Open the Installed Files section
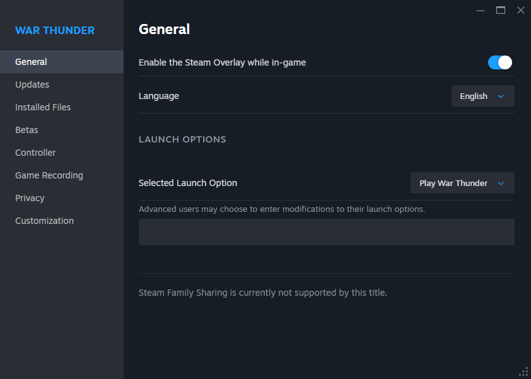Screen dimensions: 531x379 point(43,107)
